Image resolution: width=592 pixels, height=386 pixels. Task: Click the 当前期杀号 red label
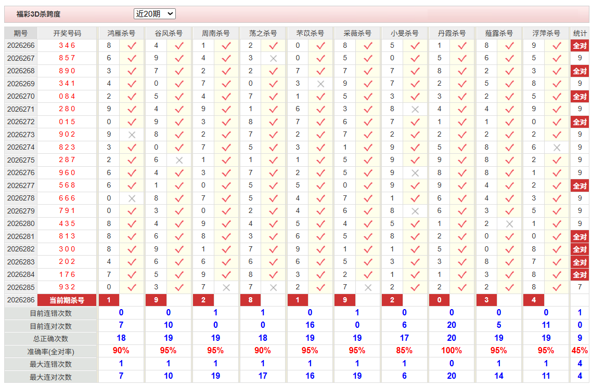[x=67, y=300]
